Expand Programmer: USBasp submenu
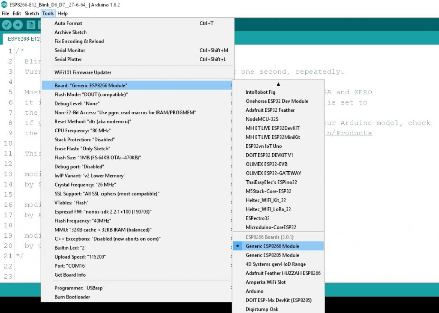The width and height of the screenshot is (439, 313). pos(137,288)
